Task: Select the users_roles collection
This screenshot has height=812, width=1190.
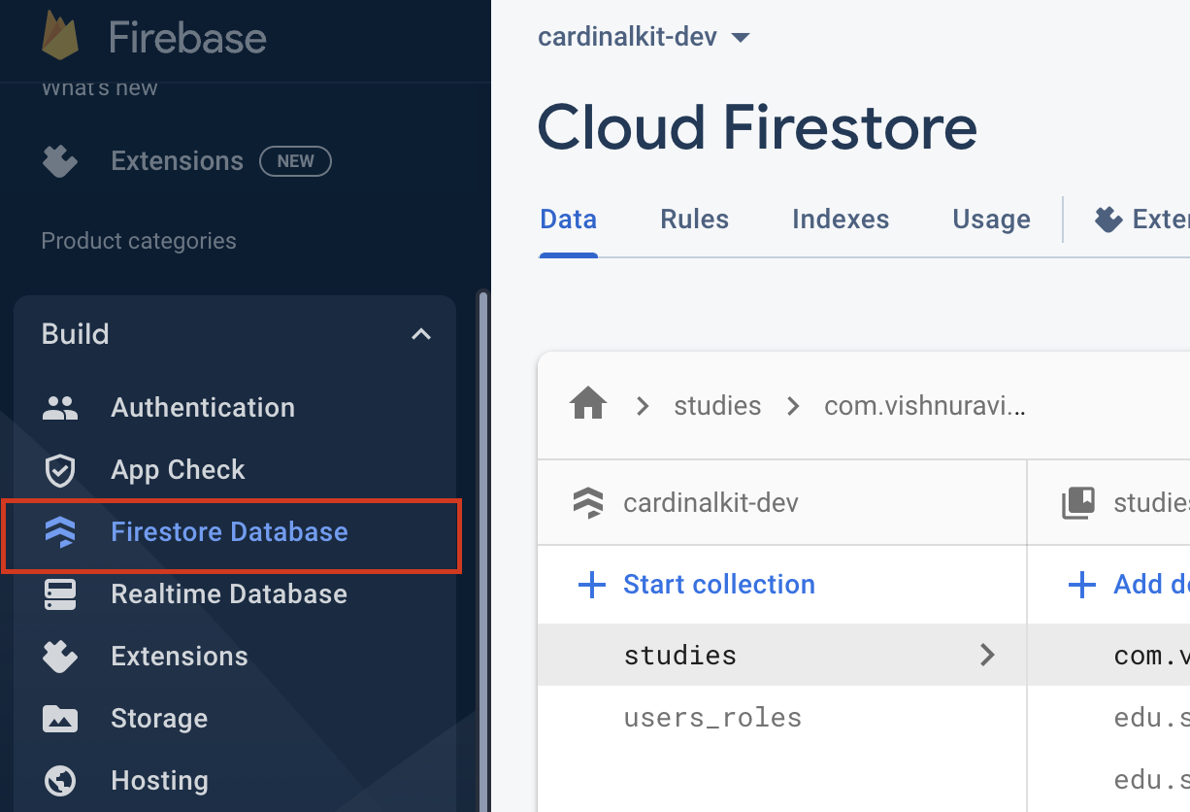Action: pyautogui.click(x=712, y=718)
